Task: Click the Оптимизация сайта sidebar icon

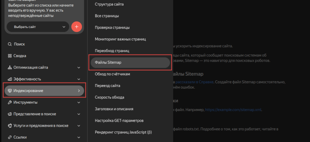Action: [9, 67]
